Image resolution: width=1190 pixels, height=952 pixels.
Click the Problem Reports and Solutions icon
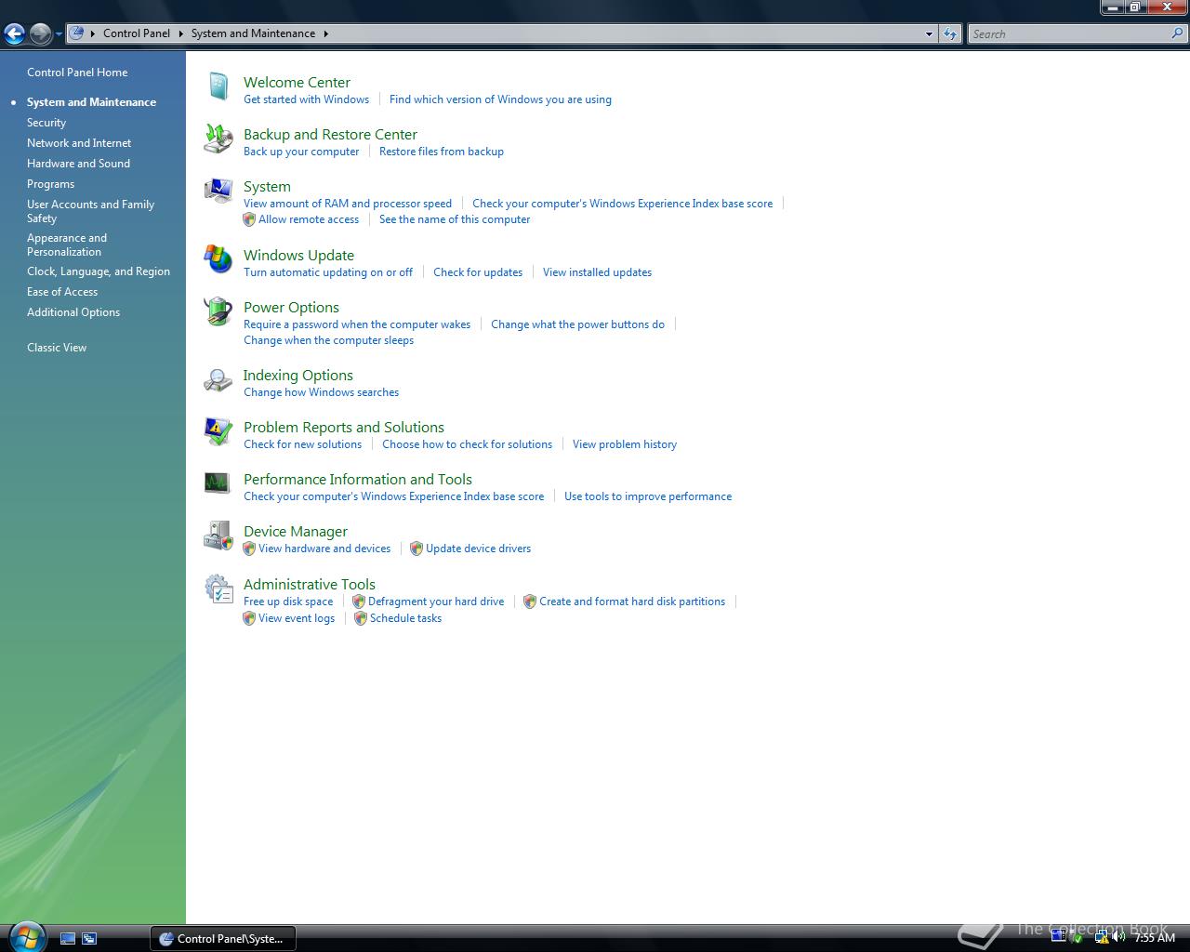pyautogui.click(x=218, y=431)
